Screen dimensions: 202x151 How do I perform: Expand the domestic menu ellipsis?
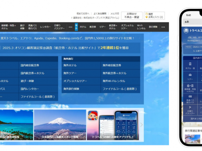70,27
